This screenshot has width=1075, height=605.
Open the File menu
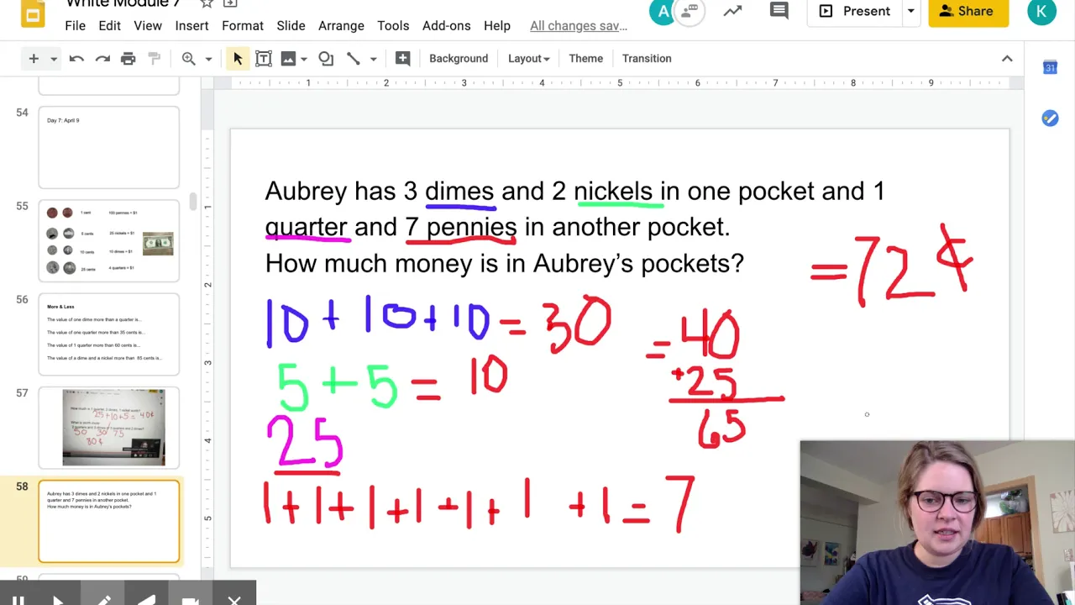click(75, 26)
